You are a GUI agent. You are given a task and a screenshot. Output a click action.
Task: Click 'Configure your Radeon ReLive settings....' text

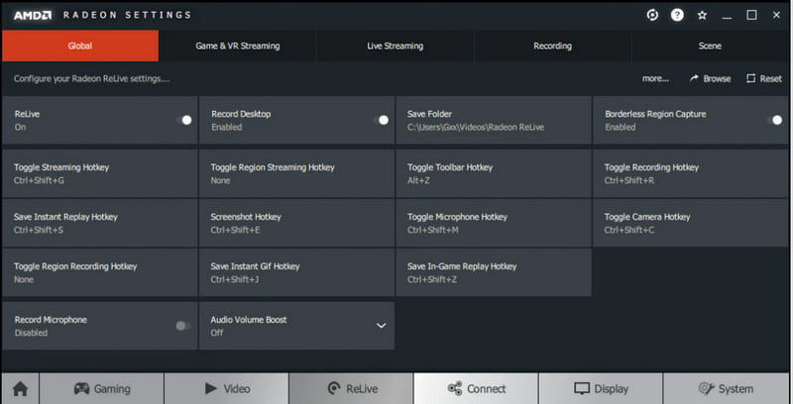coord(91,79)
